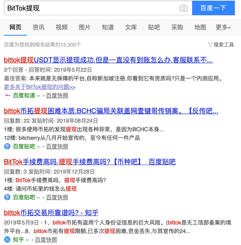The image size is (241, 245).
Task: Open 百度快照 for the 百度知道 result
Action: 57,96
